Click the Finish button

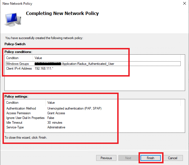point(150,158)
